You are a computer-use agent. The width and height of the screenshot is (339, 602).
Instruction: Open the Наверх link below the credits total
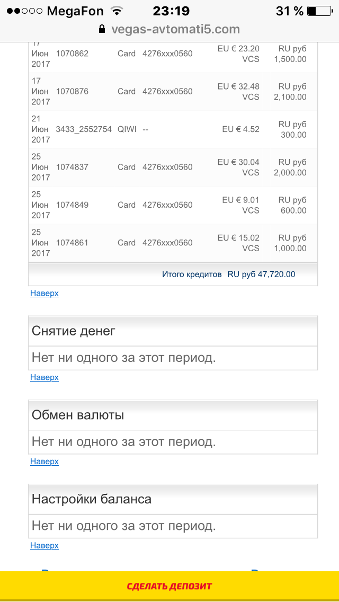point(44,293)
